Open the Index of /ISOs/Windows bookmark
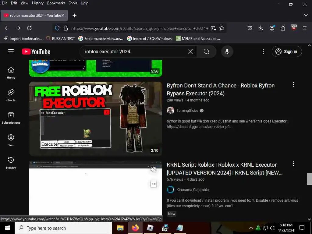Viewport: 312px width, 234px height. pyautogui.click(x=150, y=39)
